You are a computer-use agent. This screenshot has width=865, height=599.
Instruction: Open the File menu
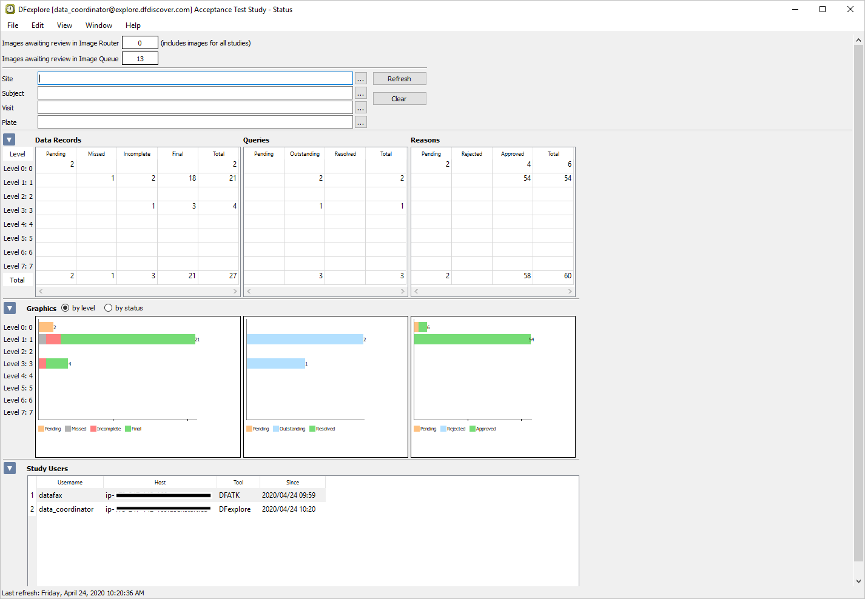click(x=13, y=25)
